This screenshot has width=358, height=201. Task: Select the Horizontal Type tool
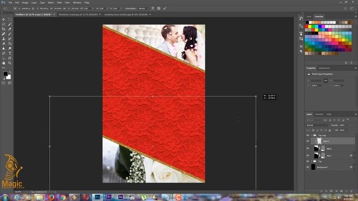click(10, 53)
